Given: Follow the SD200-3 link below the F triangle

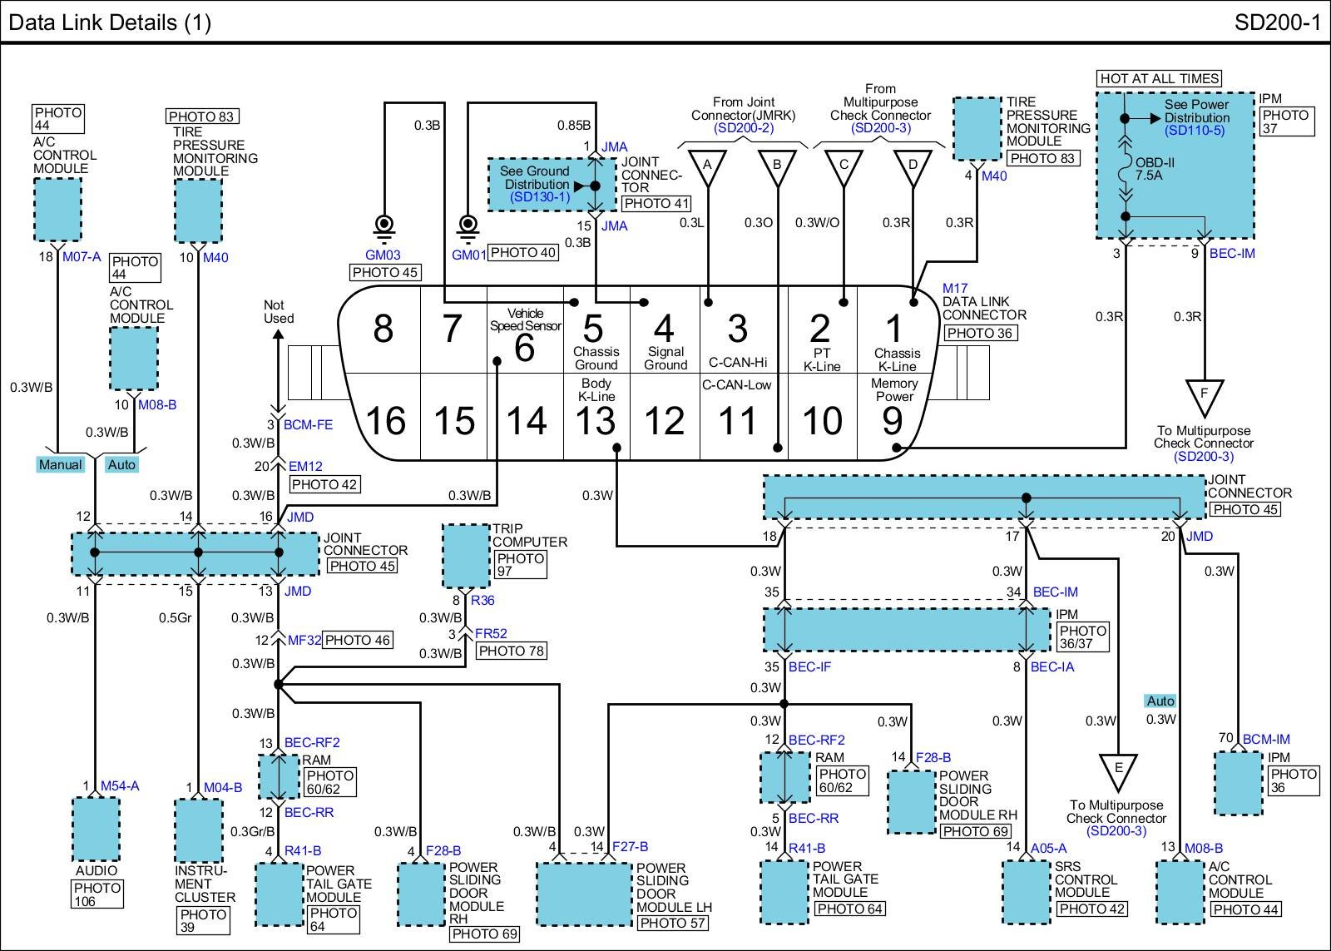Looking at the screenshot, I should [x=1203, y=456].
